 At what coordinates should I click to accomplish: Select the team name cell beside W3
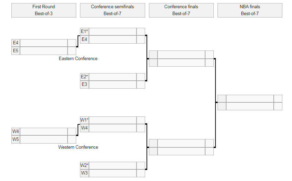(x=112, y=173)
